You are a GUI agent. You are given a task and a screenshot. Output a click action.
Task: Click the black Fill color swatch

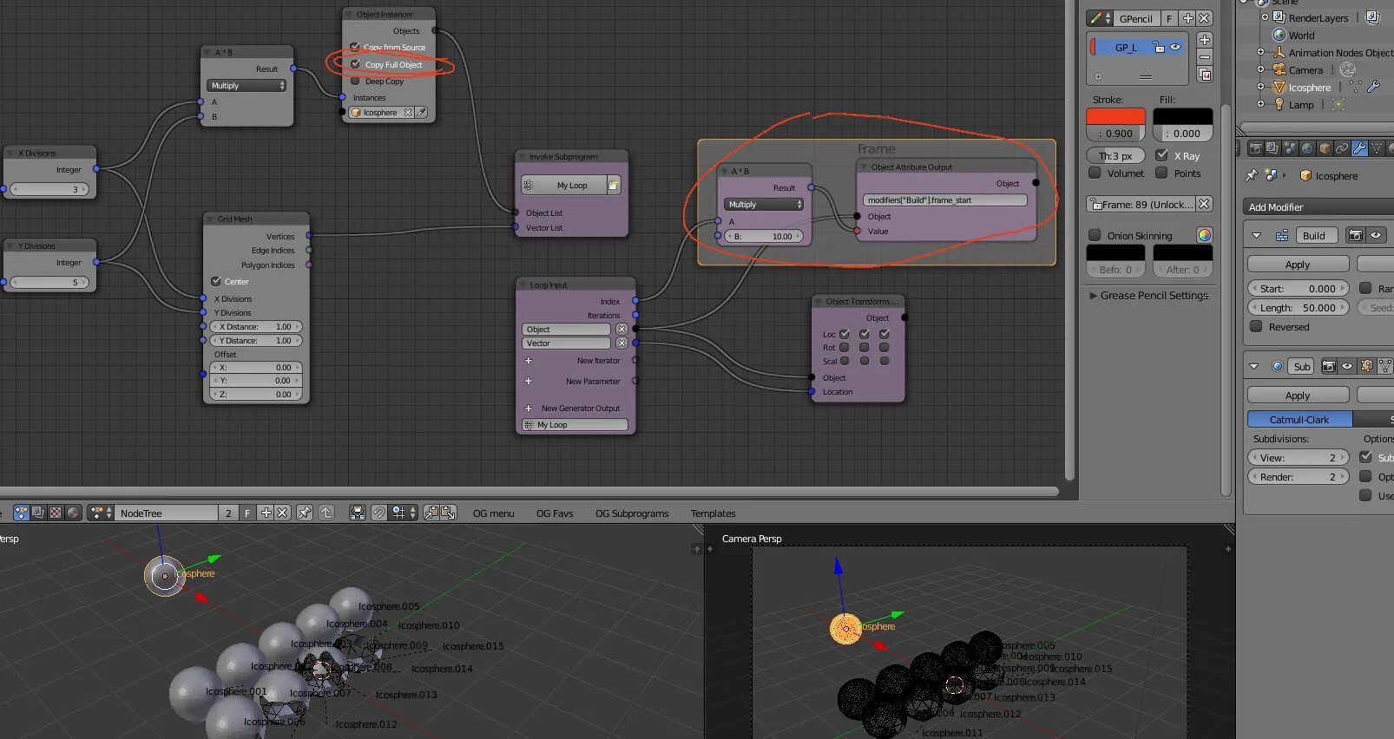tap(1183, 116)
